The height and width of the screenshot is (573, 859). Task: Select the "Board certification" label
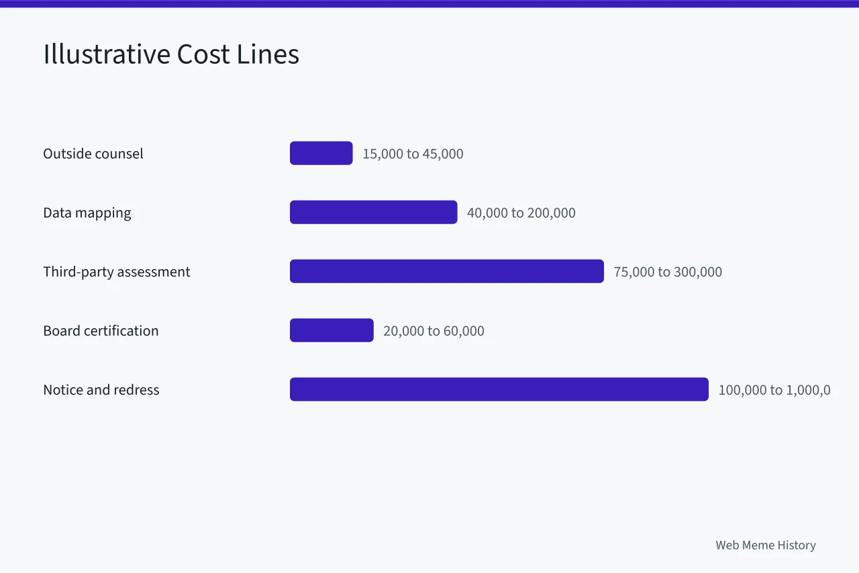click(101, 331)
